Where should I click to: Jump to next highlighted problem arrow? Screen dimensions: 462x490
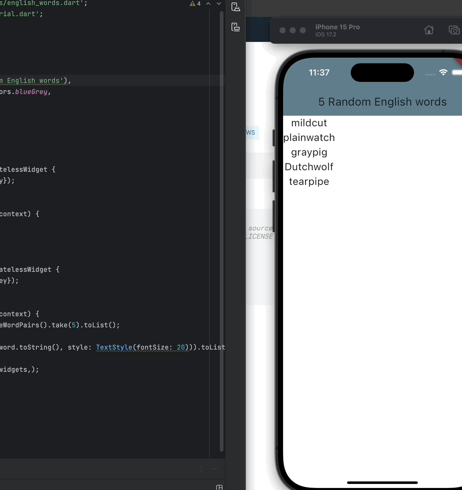coord(219,4)
